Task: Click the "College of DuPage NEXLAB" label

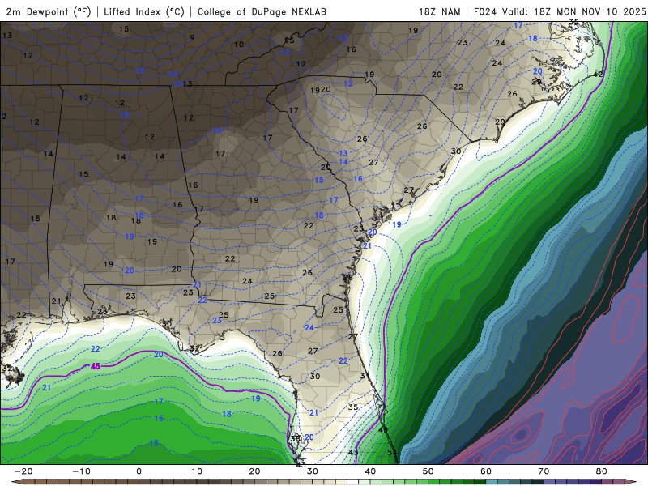Action: tap(262, 12)
